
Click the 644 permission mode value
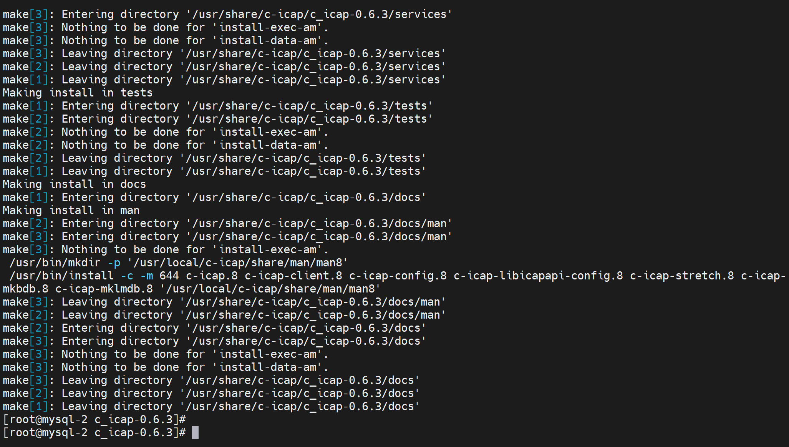(x=169, y=276)
